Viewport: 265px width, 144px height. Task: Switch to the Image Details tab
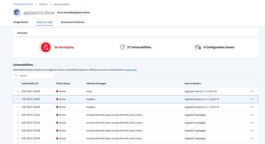21,22
